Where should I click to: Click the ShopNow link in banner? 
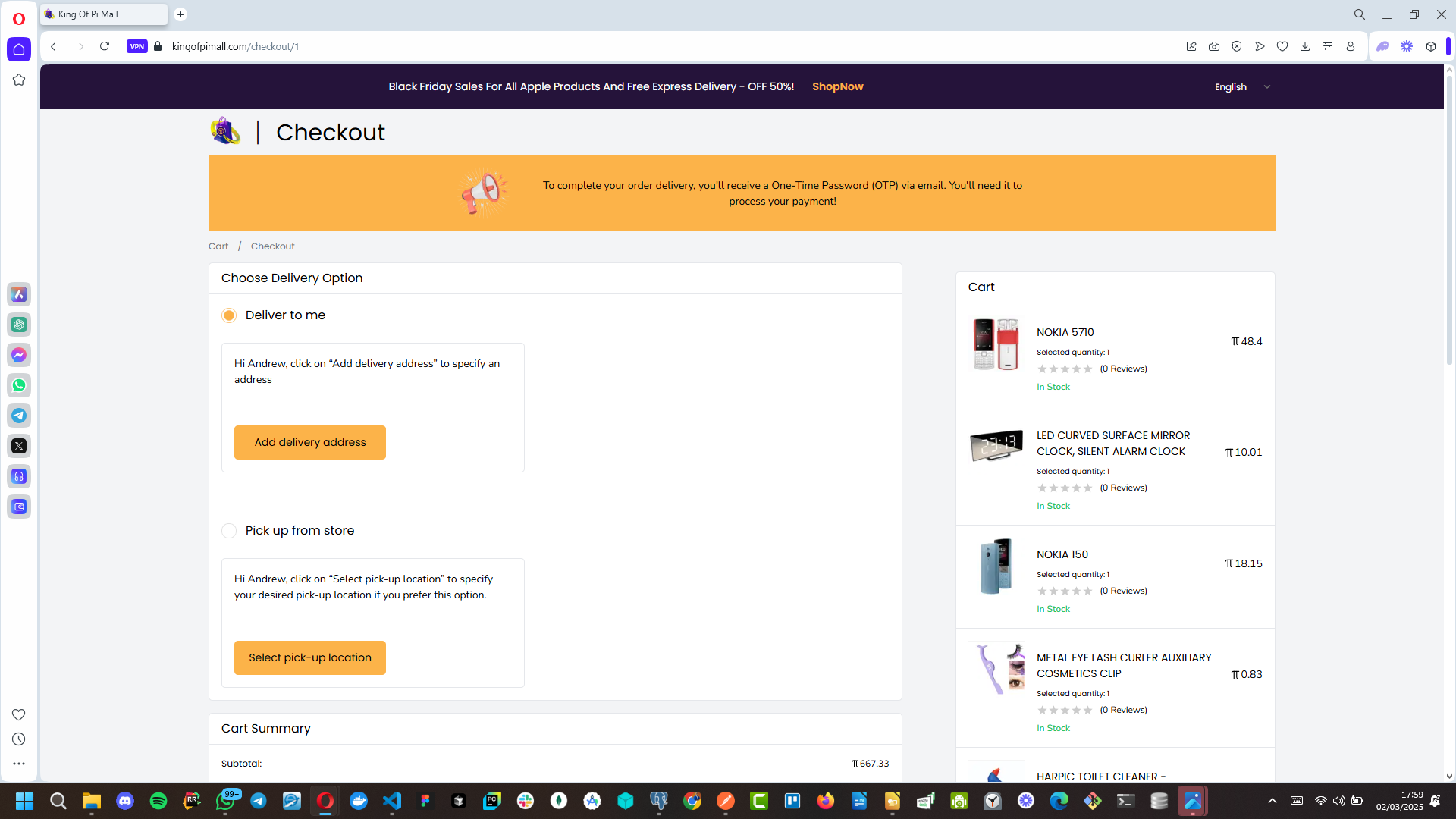tap(837, 86)
